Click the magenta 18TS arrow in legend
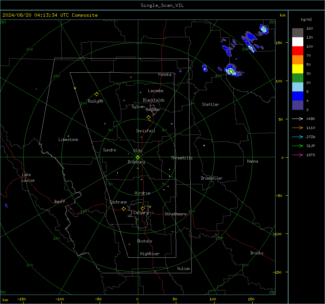 click(298, 155)
